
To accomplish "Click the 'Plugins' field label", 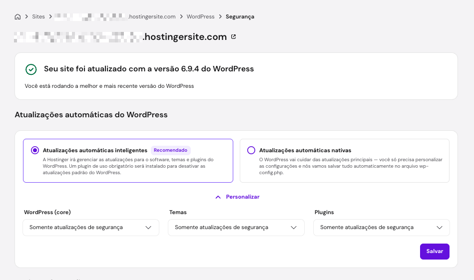I will pyautogui.click(x=324, y=212).
